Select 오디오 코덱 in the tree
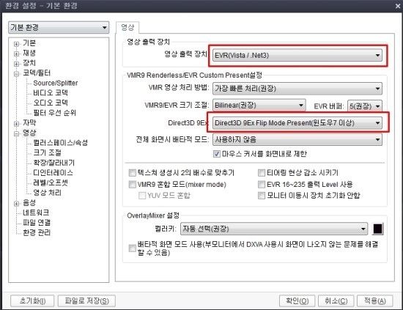The width and height of the screenshot is (403, 310). [x=51, y=103]
